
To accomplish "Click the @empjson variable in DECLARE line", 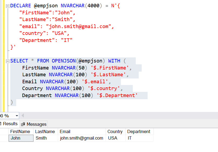I will [46, 6].
